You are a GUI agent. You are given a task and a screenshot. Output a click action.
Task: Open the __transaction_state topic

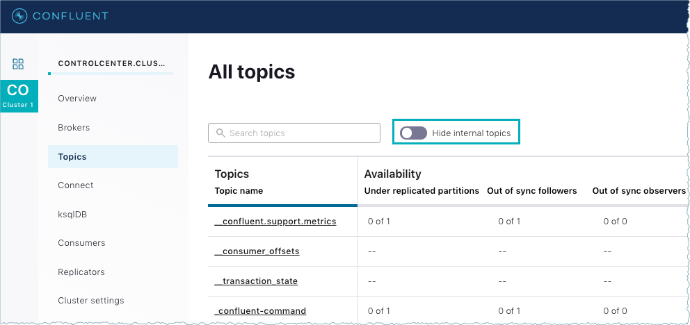pos(256,281)
